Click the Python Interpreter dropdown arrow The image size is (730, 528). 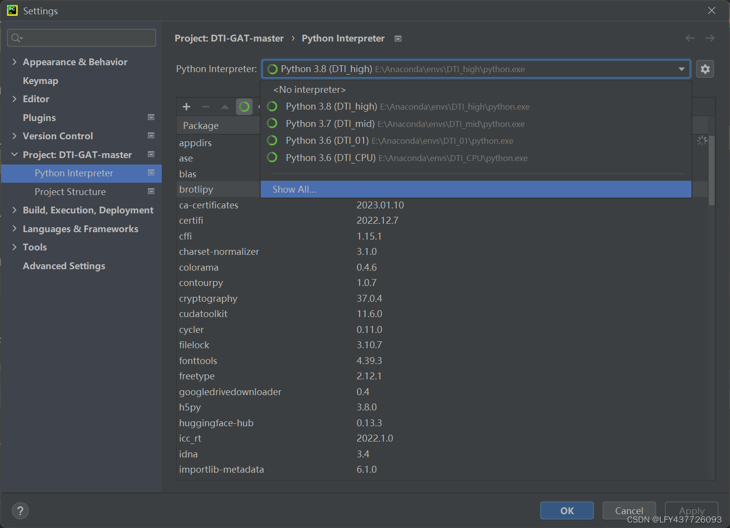point(682,69)
